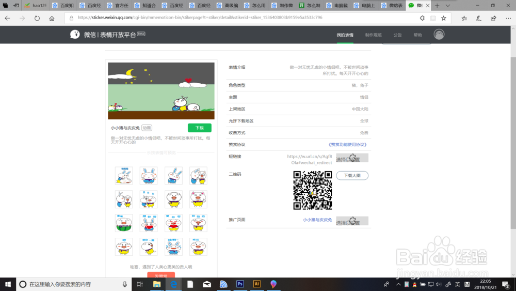Select the rabbit holding red heart sticker

(x=149, y=223)
